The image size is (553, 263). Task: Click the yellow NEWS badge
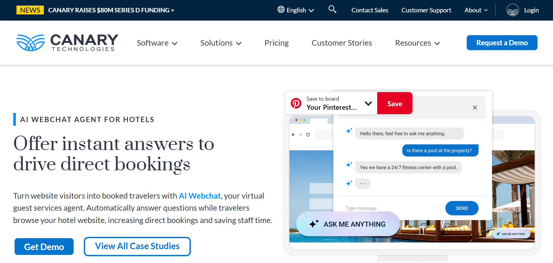(30, 10)
